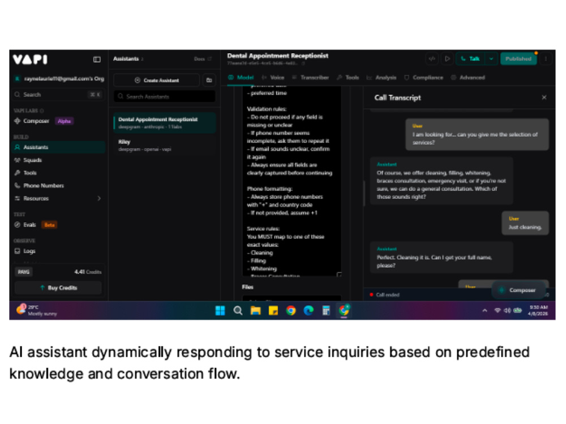Open Sticky Notes from the taskbar
This screenshot has width=566, height=424.
click(x=273, y=310)
